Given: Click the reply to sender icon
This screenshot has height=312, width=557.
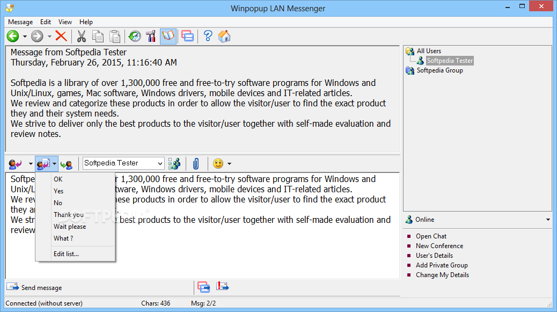Looking at the screenshot, I should pyautogui.click(x=15, y=164).
